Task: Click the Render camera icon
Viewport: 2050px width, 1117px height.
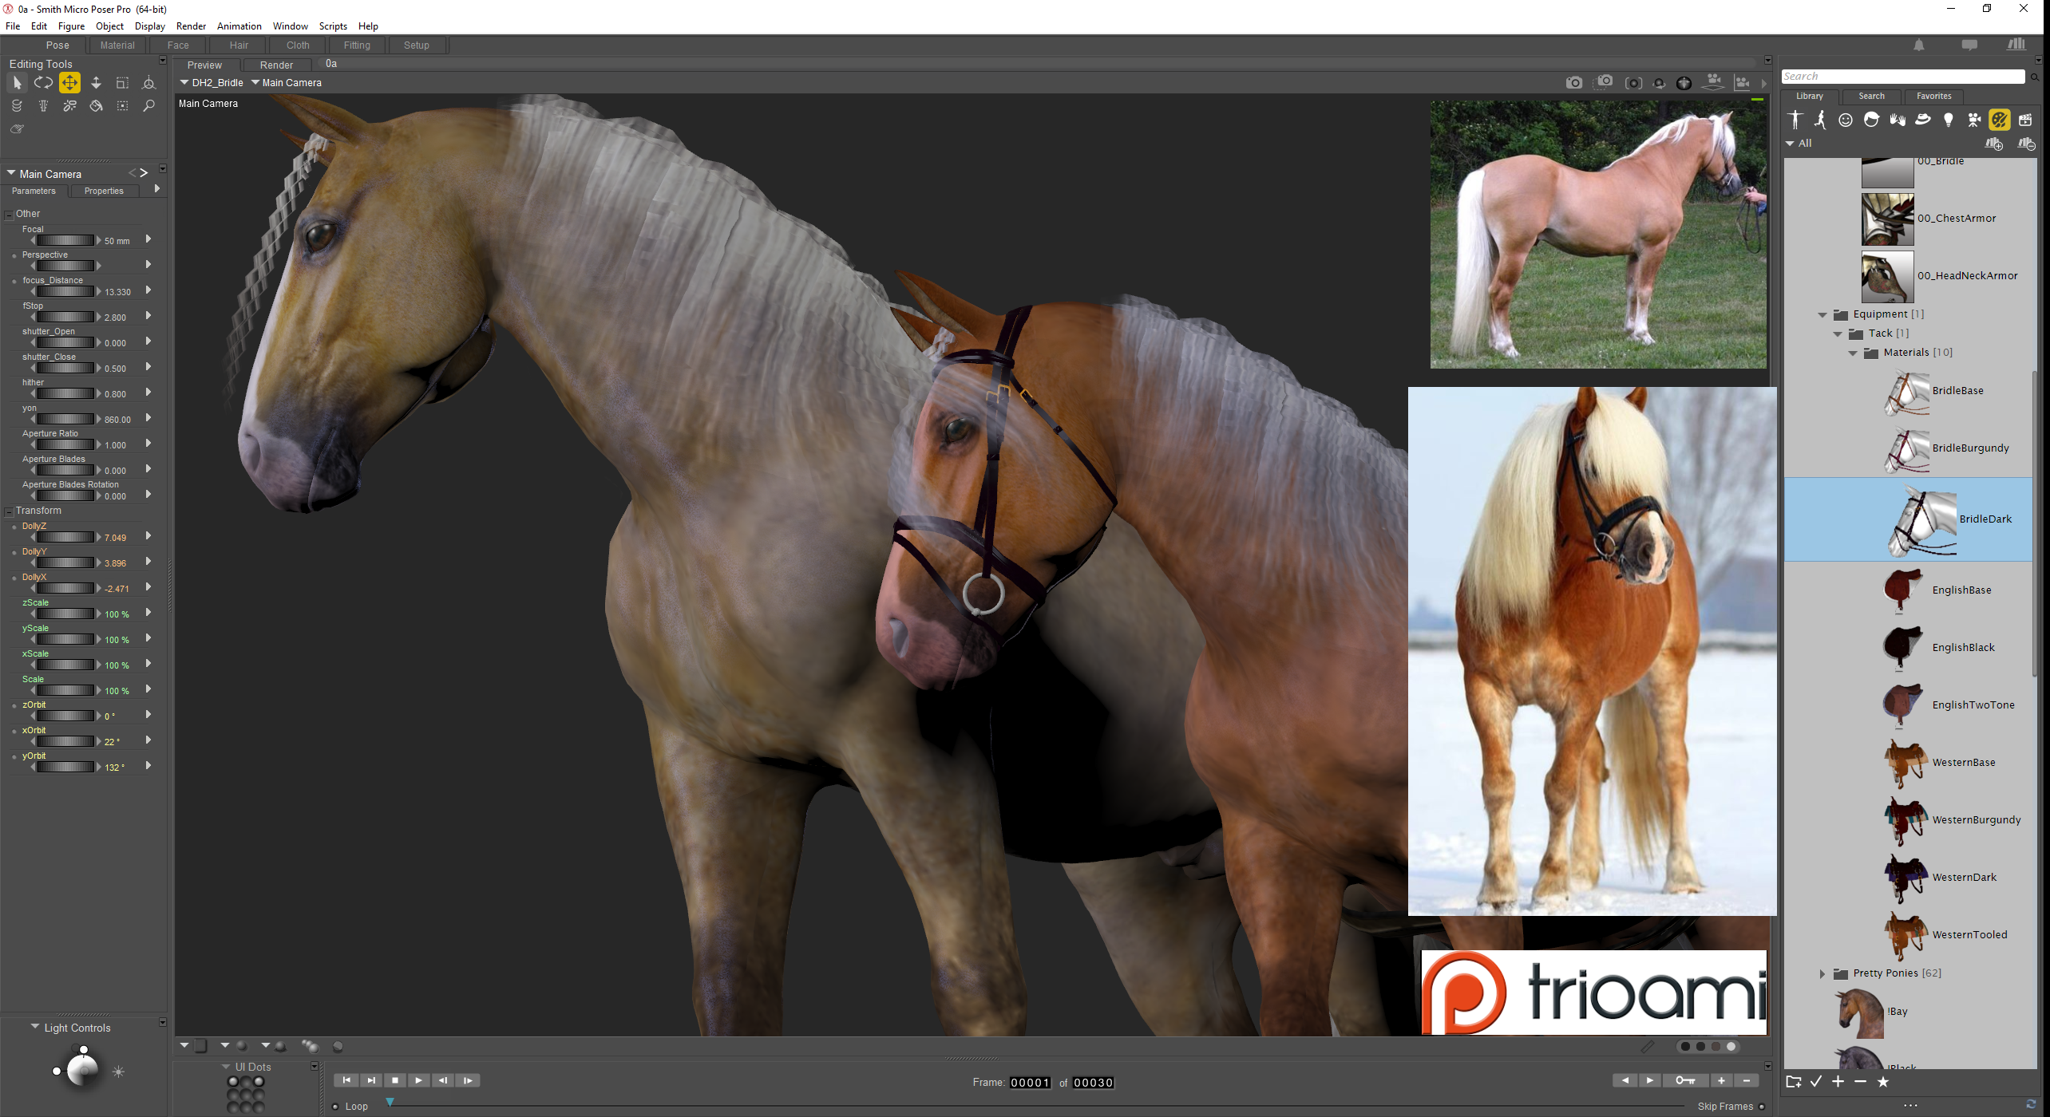Action: tap(1573, 82)
